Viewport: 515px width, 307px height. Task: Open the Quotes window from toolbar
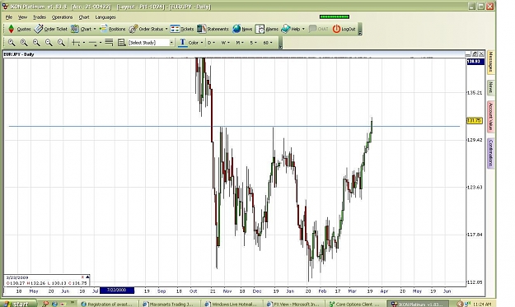click(19, 29)
